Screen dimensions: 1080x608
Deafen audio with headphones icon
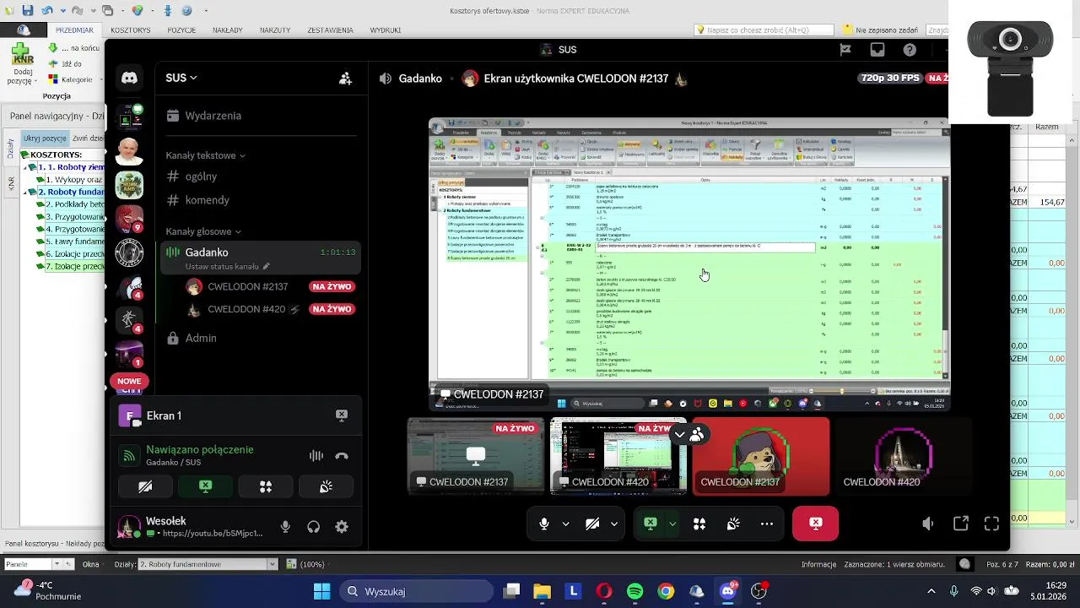pos(314,527)
